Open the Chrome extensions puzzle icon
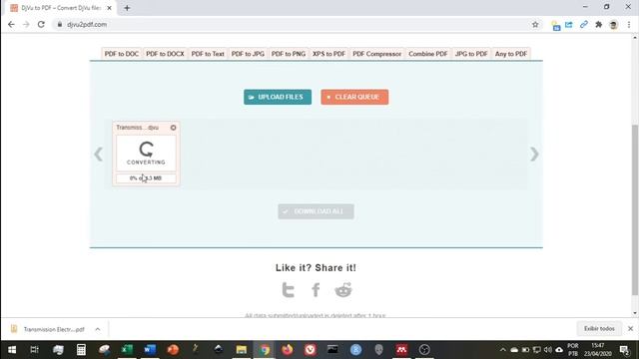This screenshot has width=639, height=359. pyautogui.click(x=598, y=24)
